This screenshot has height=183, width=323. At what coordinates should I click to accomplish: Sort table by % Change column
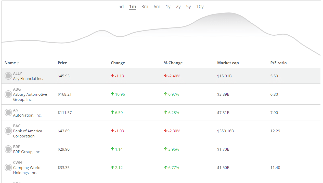click(173, 63)
